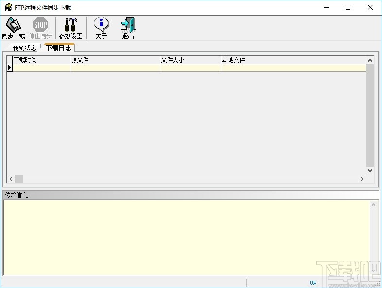The image size is (382, 288).
Task: Close the FTP远程文件同步下载 window
Action: pyautogui.click(x=370, y=8)
